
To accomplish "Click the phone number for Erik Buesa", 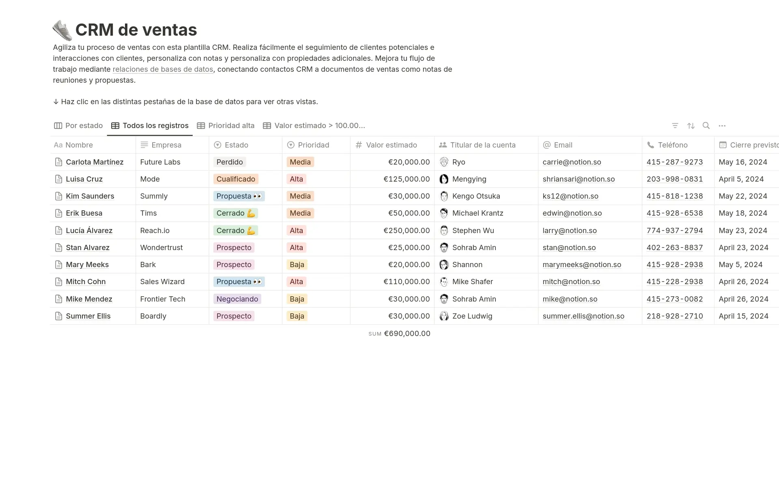I will coord(675,213).
